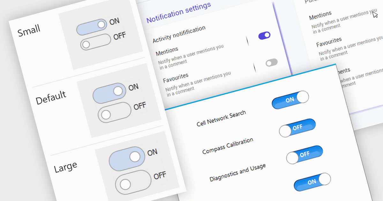
Task: Enable the grey Favourites notification switch
Action: [x=272, y=63]
